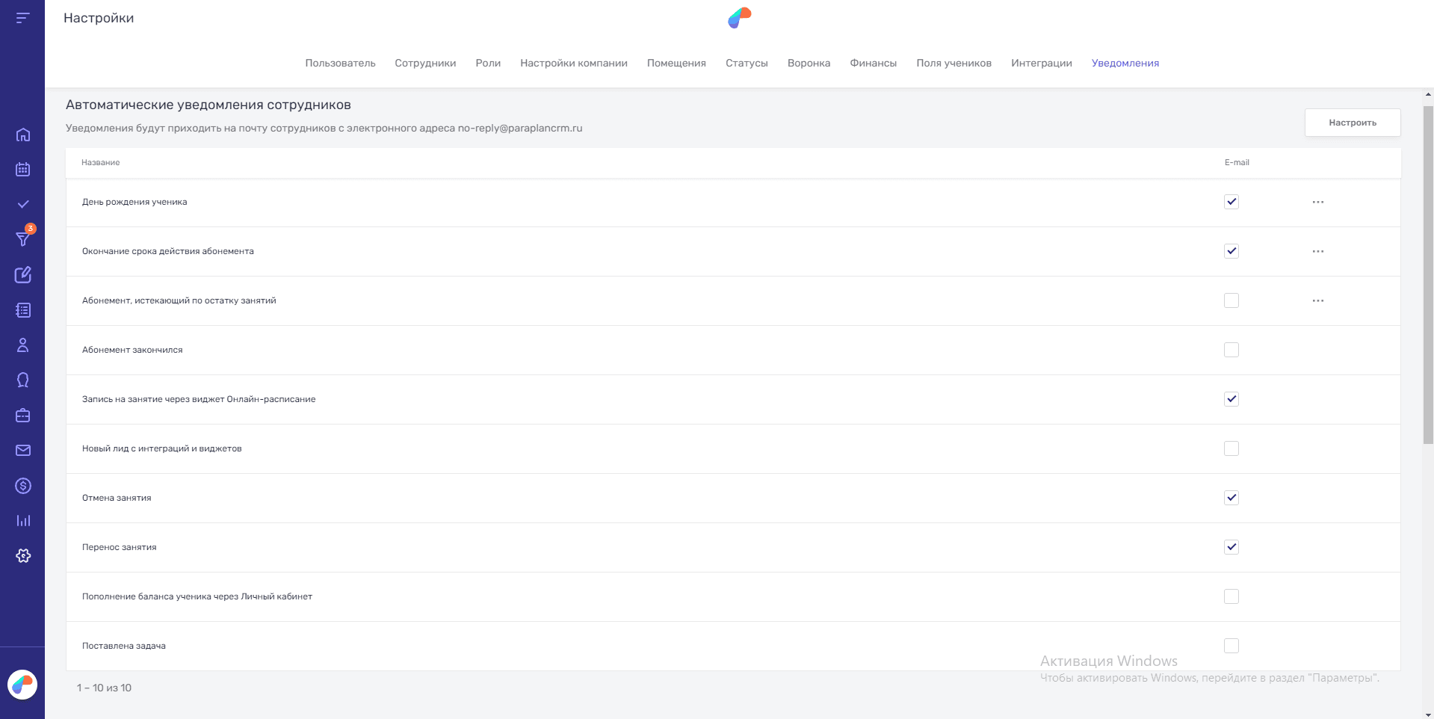1434x719 pixels.
Task: Open the bar chart reports icon
Action: point(23,521)
